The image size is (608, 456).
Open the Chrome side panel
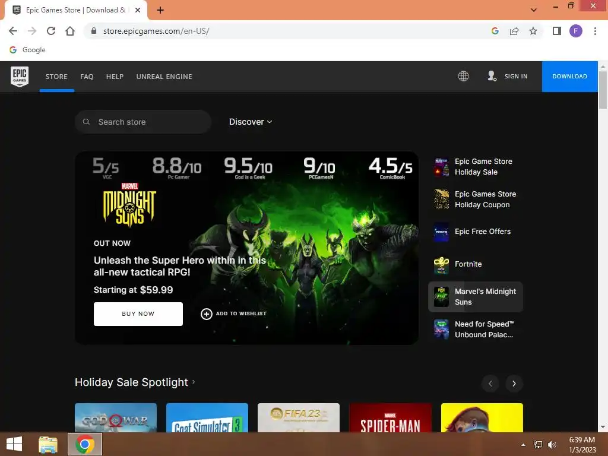pyautogui.click(x=557, y=31)
